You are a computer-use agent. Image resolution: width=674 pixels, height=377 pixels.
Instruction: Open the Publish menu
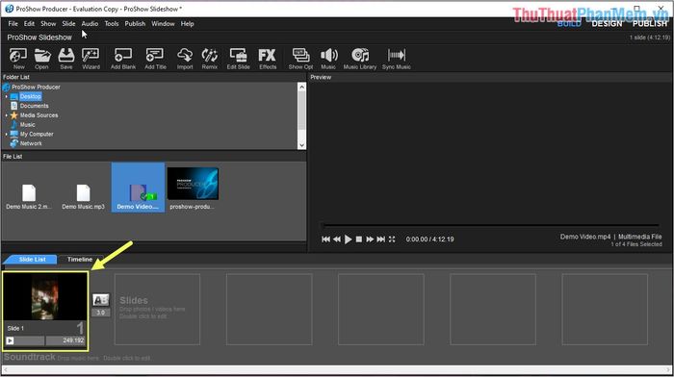click(135, 24)
